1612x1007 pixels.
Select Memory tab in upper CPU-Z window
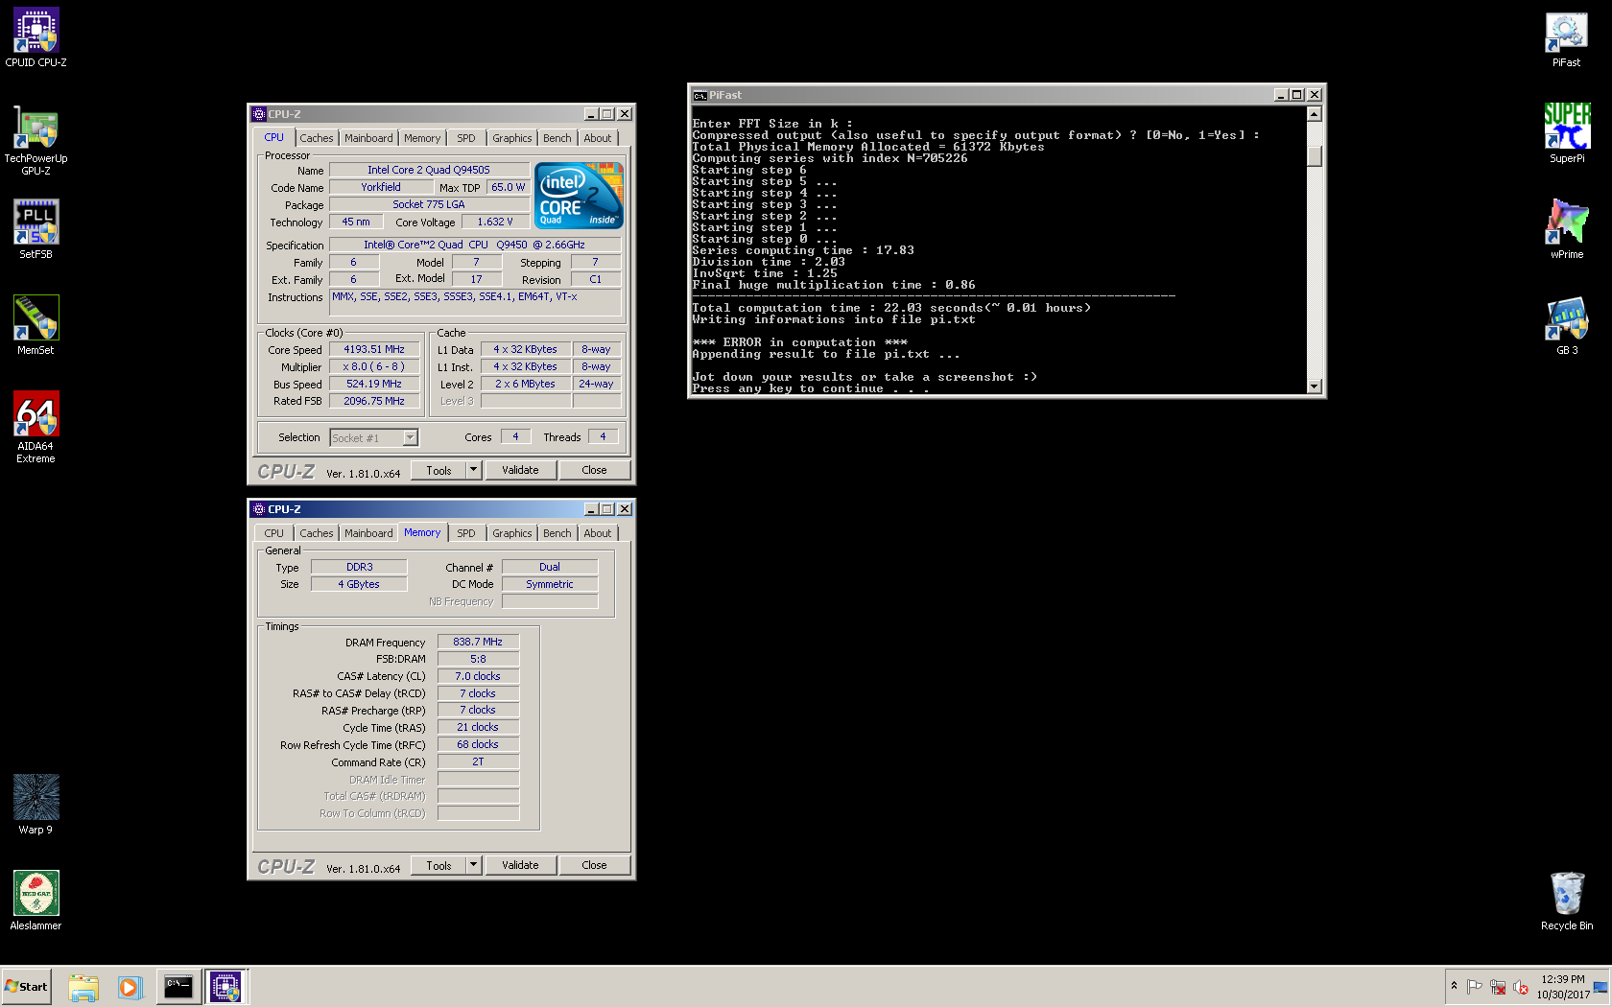(422, 138)
